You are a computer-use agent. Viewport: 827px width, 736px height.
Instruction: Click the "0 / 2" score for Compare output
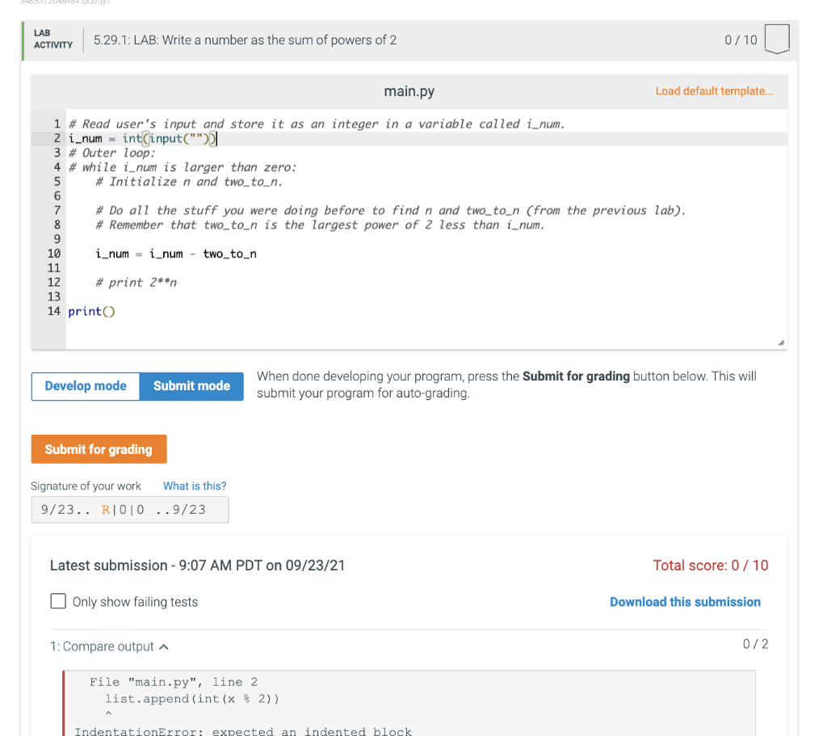point(757,644)
